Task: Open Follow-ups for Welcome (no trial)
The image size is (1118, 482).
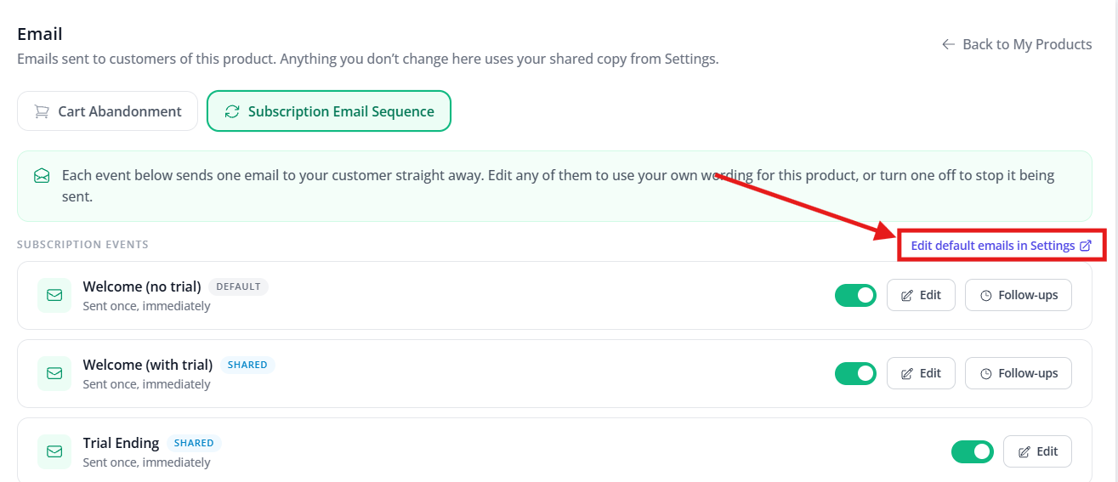Action: 1019,295
